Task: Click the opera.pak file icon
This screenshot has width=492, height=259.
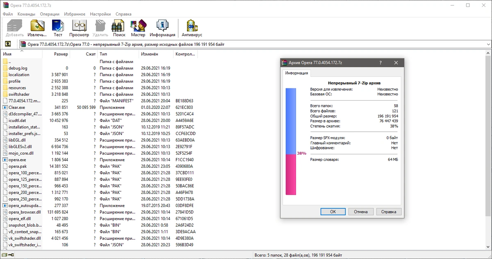Action: point(5,166)
